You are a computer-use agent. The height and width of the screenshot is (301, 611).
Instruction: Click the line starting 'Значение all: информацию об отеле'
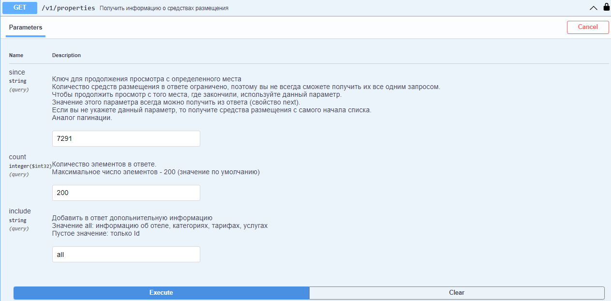pos(160,226)
